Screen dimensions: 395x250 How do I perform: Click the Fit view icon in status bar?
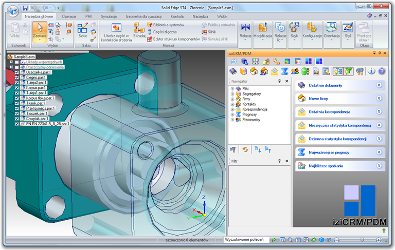[x=298, y=240]
